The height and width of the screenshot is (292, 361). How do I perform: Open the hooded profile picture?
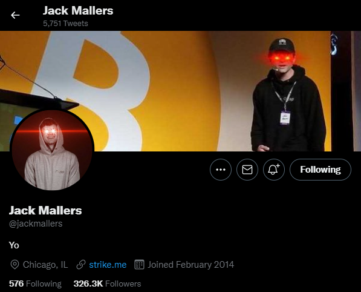52,150
